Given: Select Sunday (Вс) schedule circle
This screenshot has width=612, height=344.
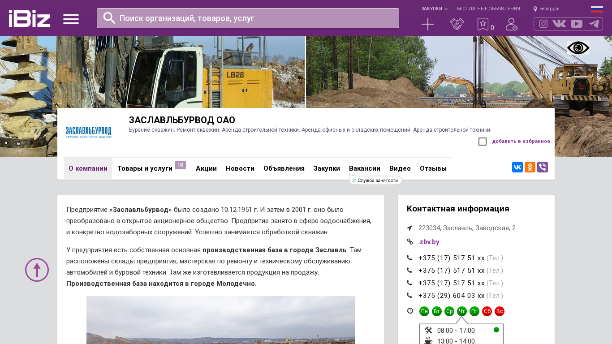Looking at the screenshot, I should pos(500,311).
